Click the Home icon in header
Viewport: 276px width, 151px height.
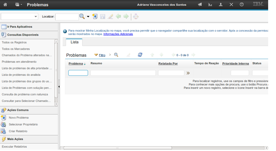[x=5, y=5]
